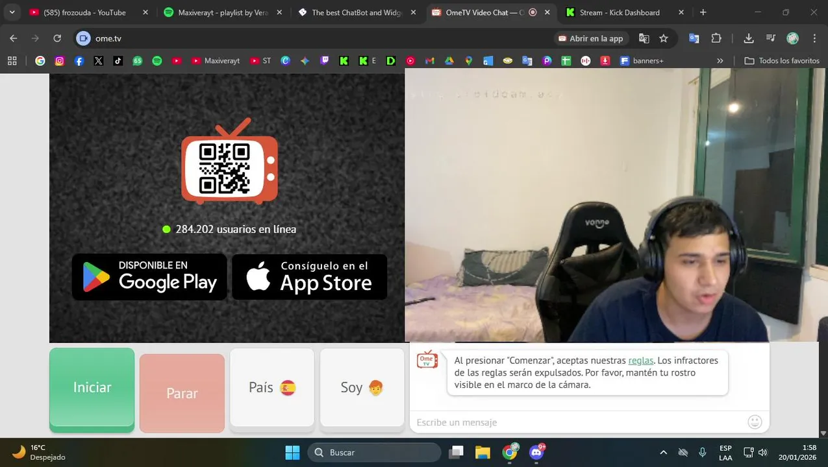Switch to Stream - Kick Dashboard tab
This screenshot has width=828, height=467.
coord(624,12)
